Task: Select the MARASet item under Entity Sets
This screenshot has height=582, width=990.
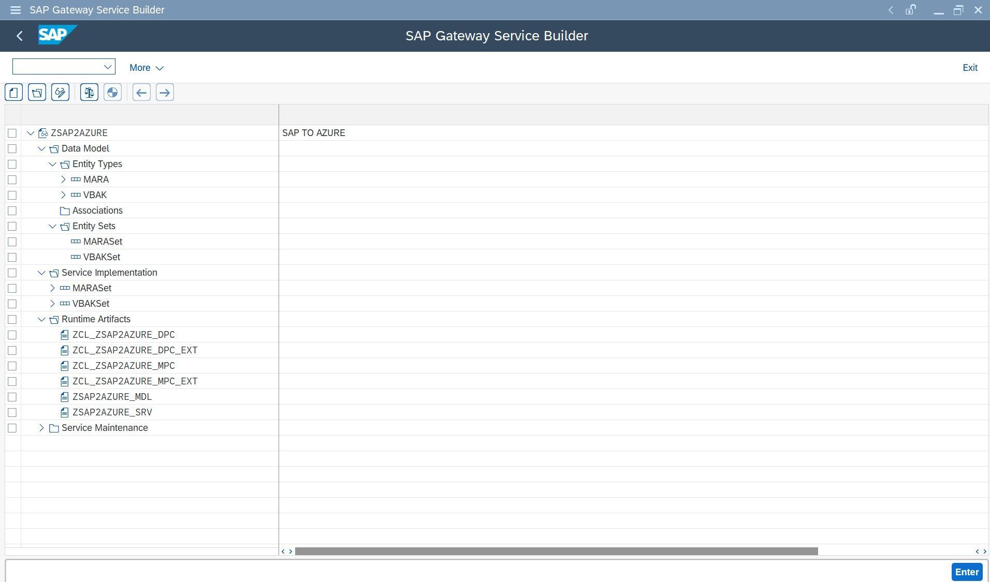Action: click(x=103, y=242)
